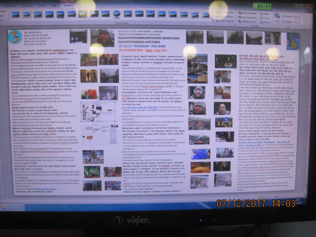Image resolution: width=316 pixels, height=237 pixels.
Task: Apply the Rotated White picture style
Action: tap(195, 15)
